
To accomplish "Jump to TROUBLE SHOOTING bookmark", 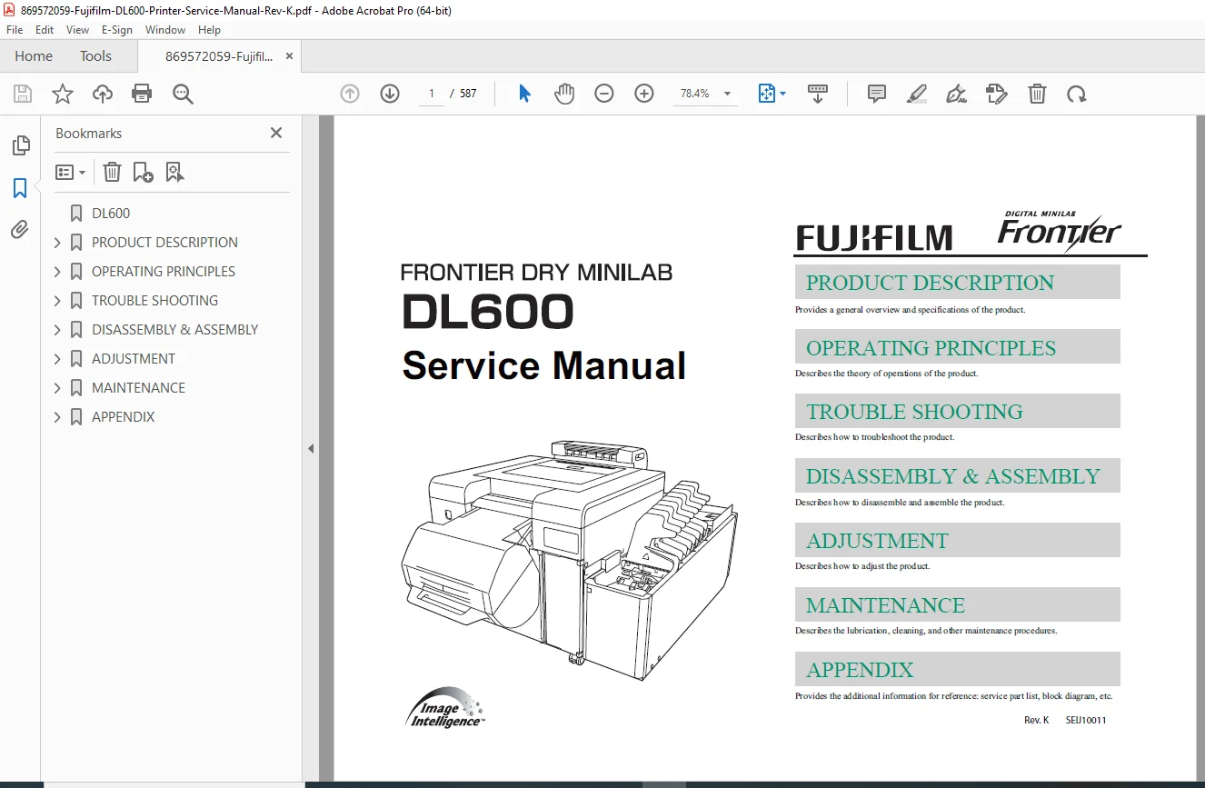I will pos(154,301).
